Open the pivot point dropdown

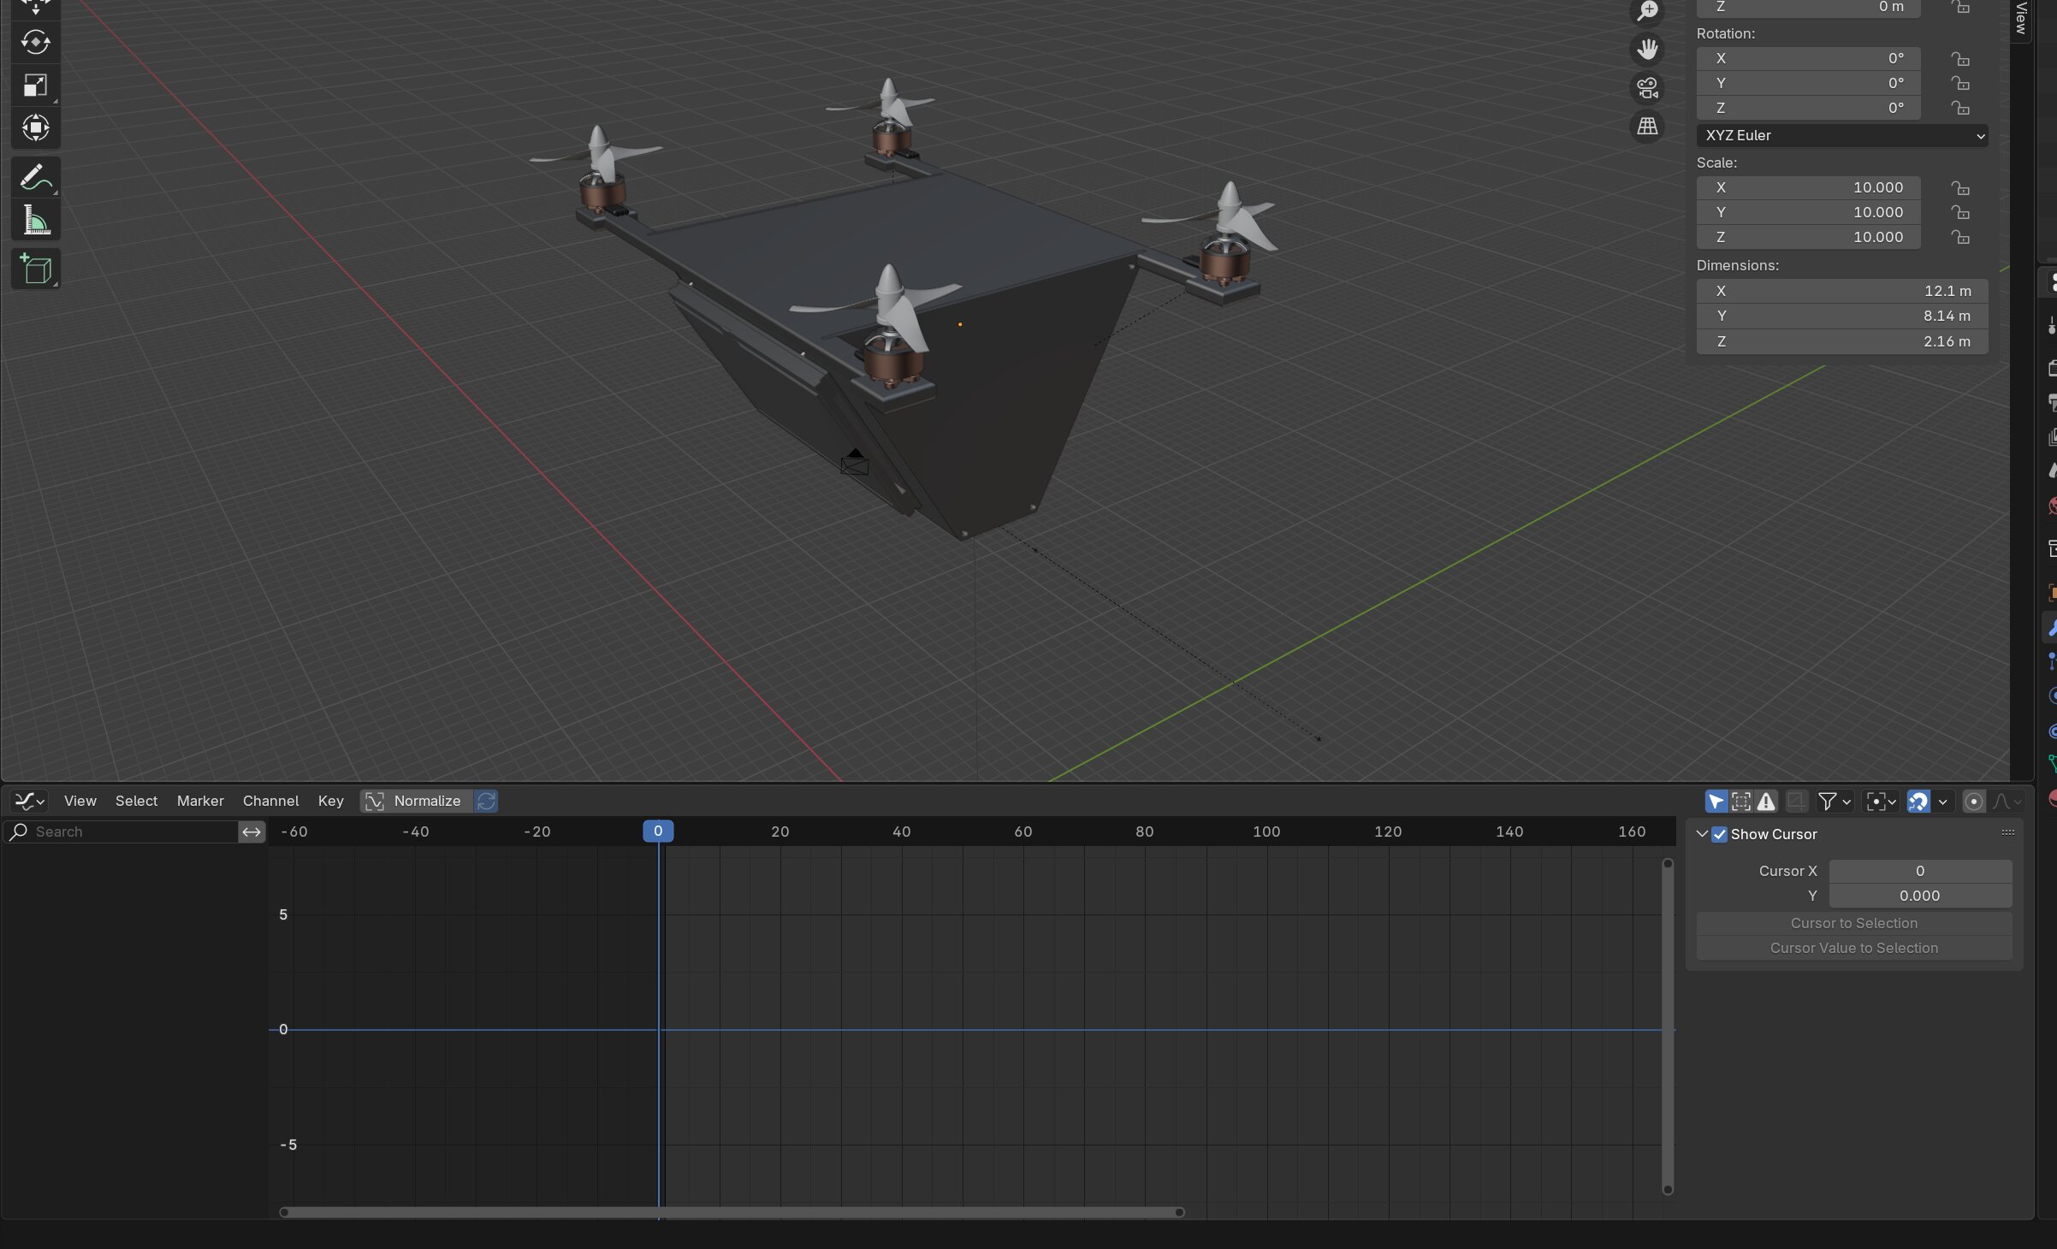coord(1882,801)
